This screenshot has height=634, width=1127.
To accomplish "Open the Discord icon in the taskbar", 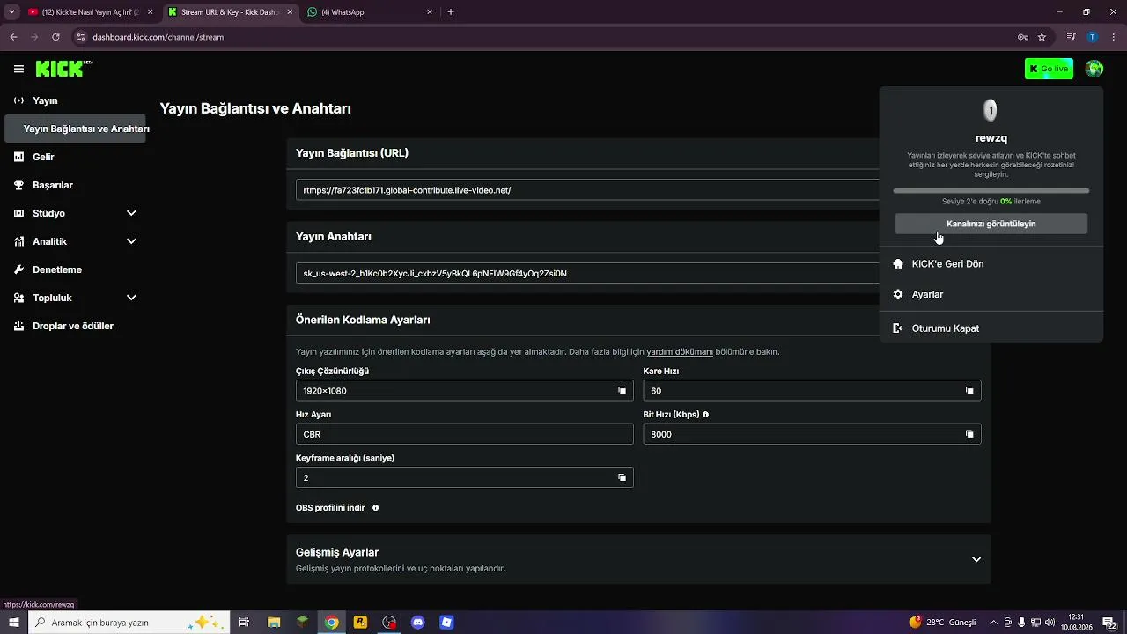I will coord(418,623).
